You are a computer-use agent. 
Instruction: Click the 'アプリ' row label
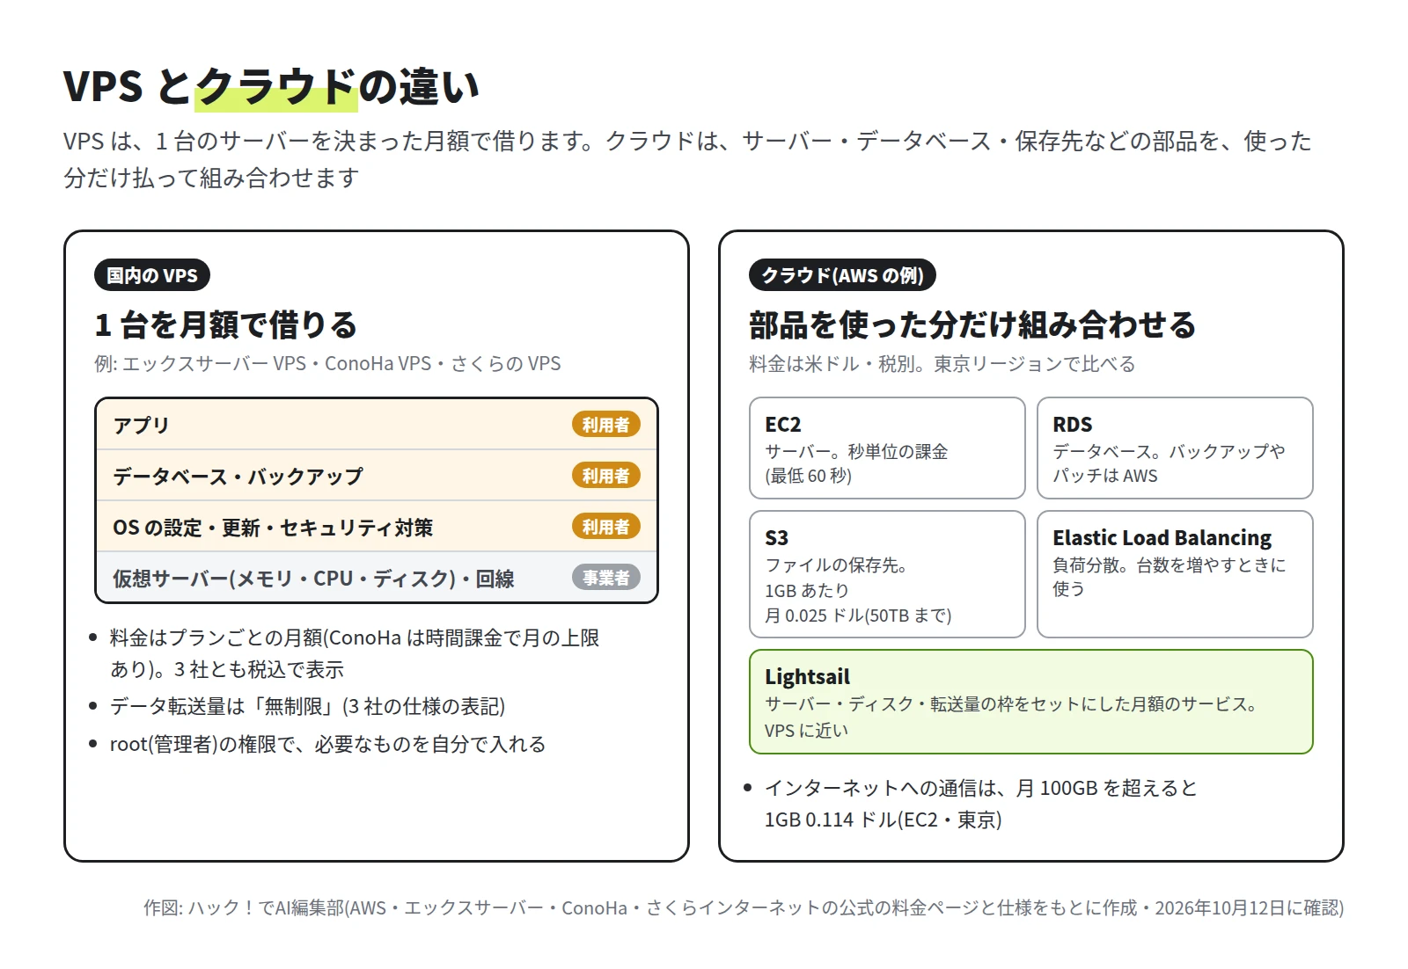(x=141, y=425)
